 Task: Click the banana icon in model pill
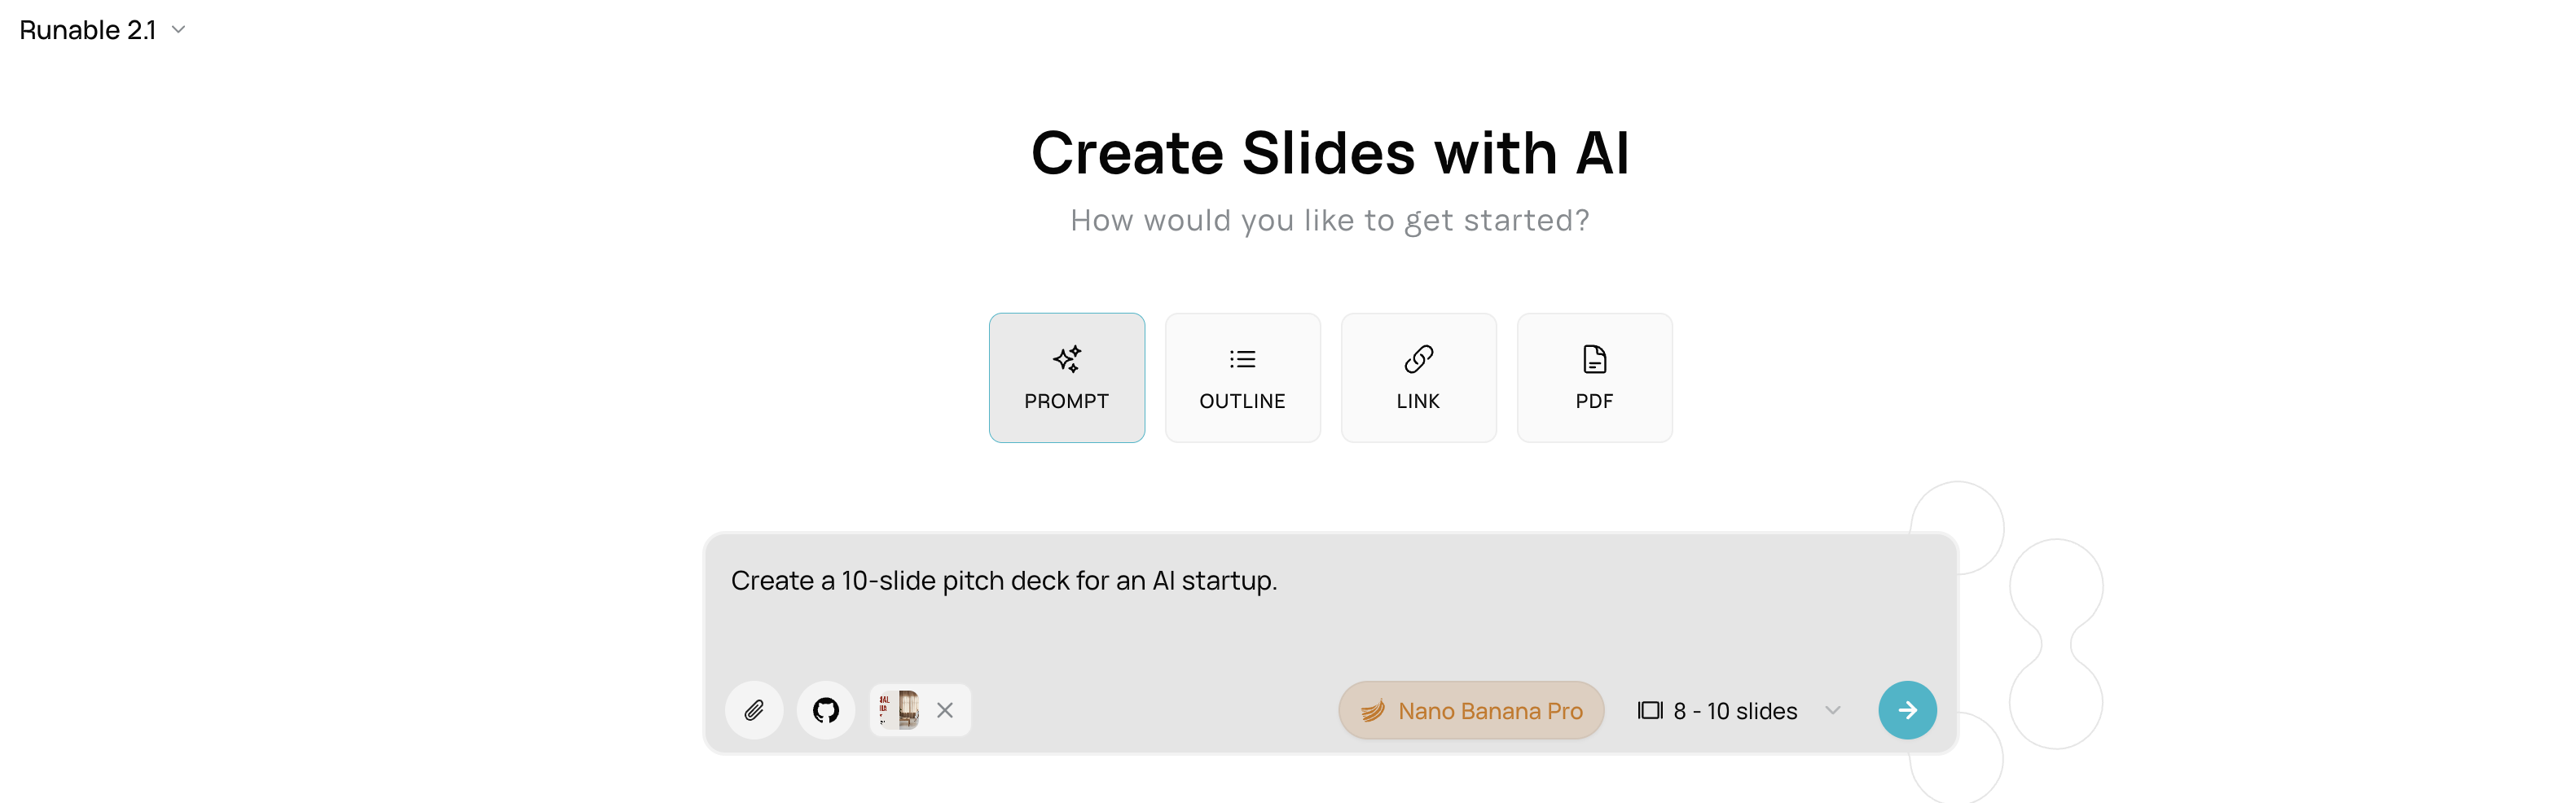click(1373, 711)
